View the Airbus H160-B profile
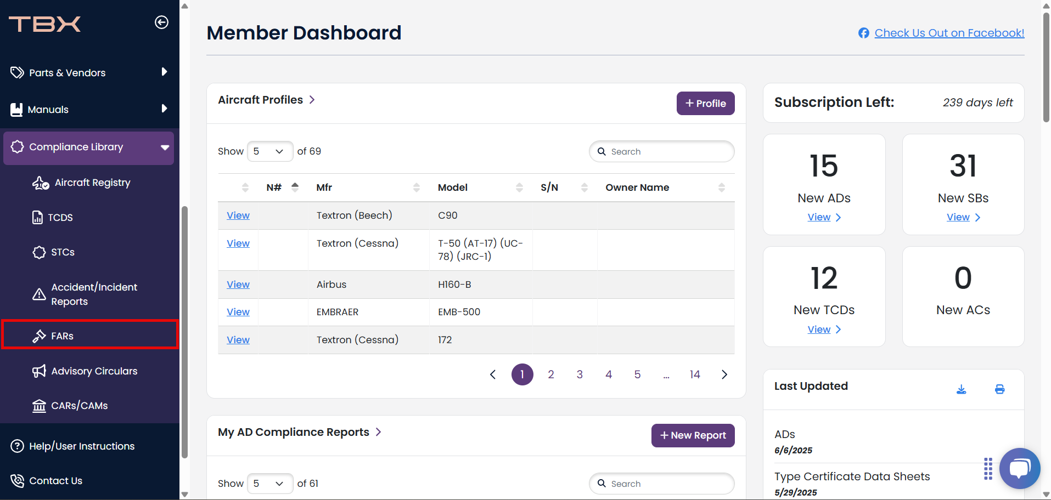This screenshot has width=1051, height=500. (238, 285)
